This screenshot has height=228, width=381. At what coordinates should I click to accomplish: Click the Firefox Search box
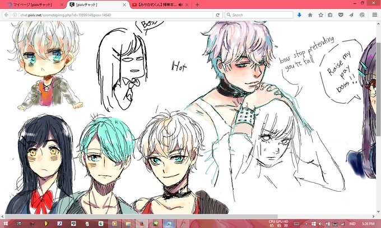[x=259, y=15]
